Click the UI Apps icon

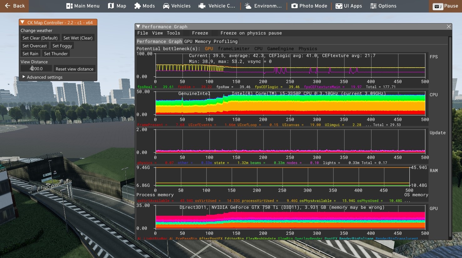[x=339, y=6]
